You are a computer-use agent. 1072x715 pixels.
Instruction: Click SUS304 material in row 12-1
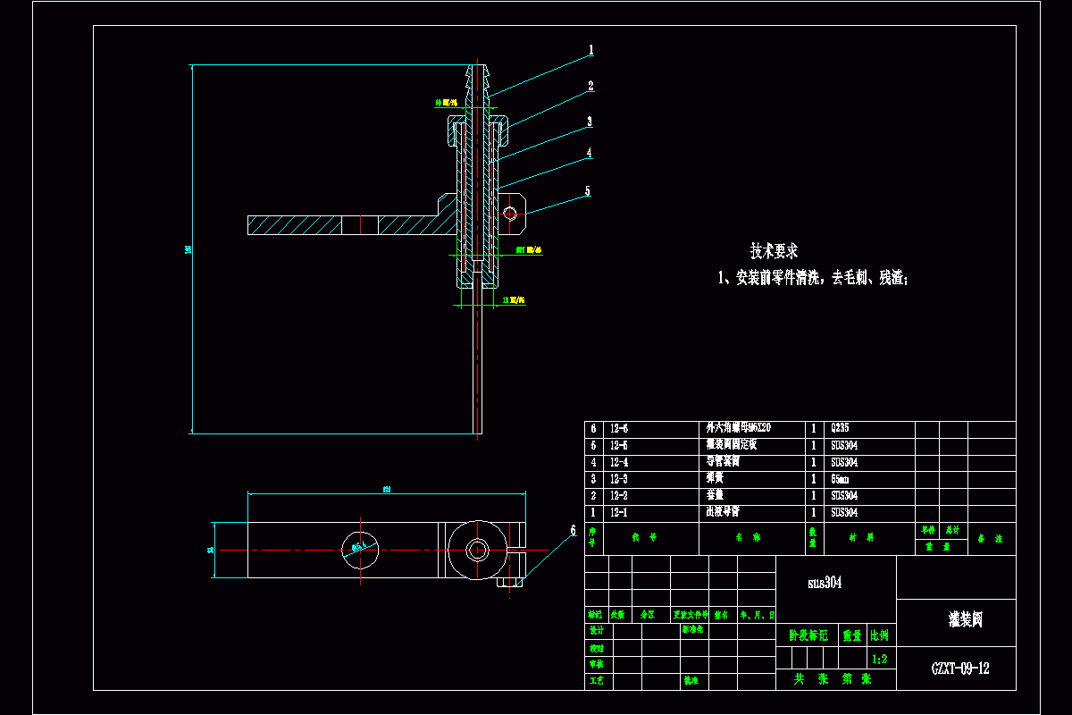click(844, 512)
